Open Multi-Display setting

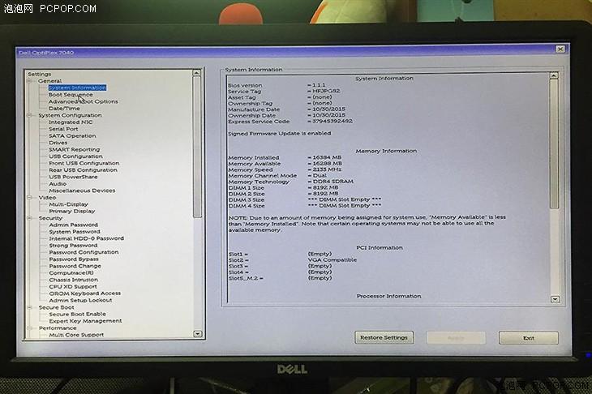pos(68,204)
